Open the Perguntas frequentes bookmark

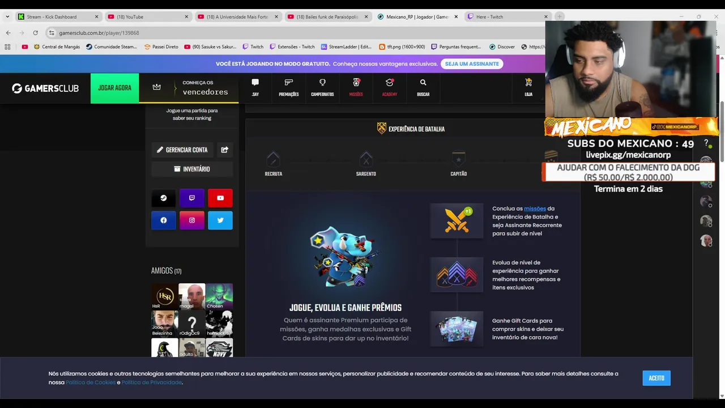pyautogui.click(x=456, y=47)
